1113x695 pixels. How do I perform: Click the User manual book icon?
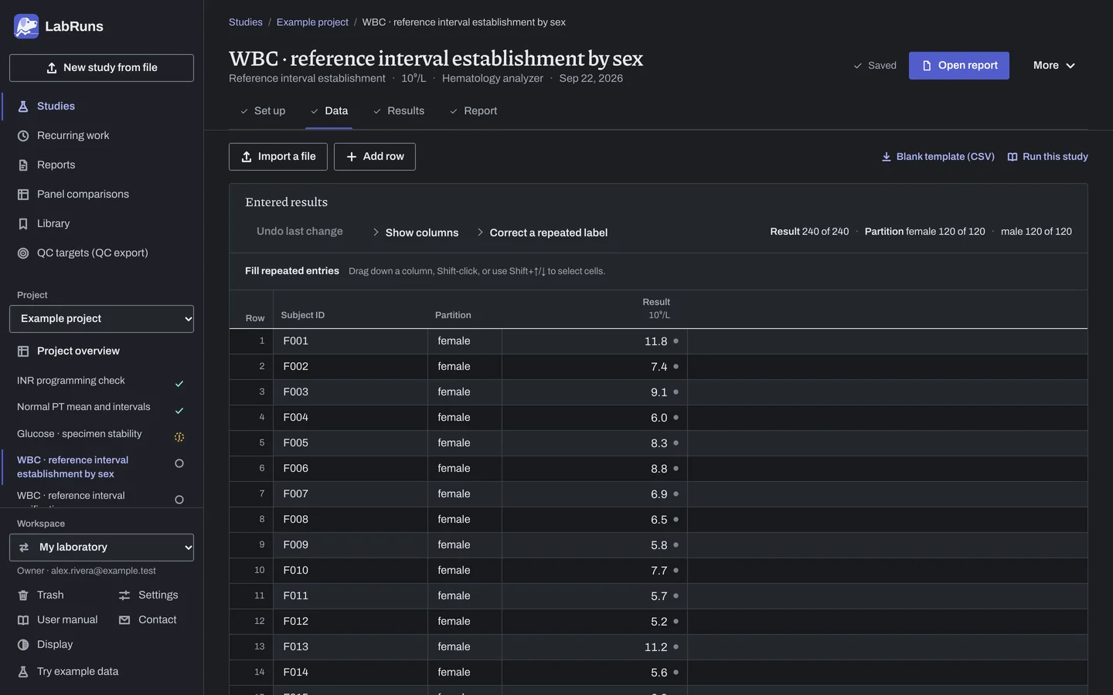click(x=23, y=620)
